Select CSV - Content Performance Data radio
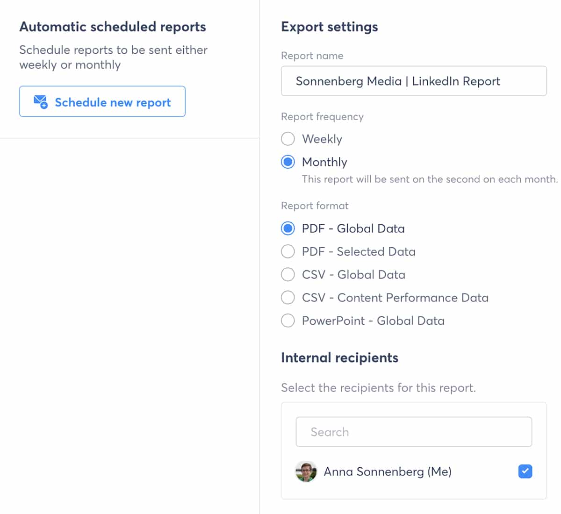 click(x=288, y=298)
